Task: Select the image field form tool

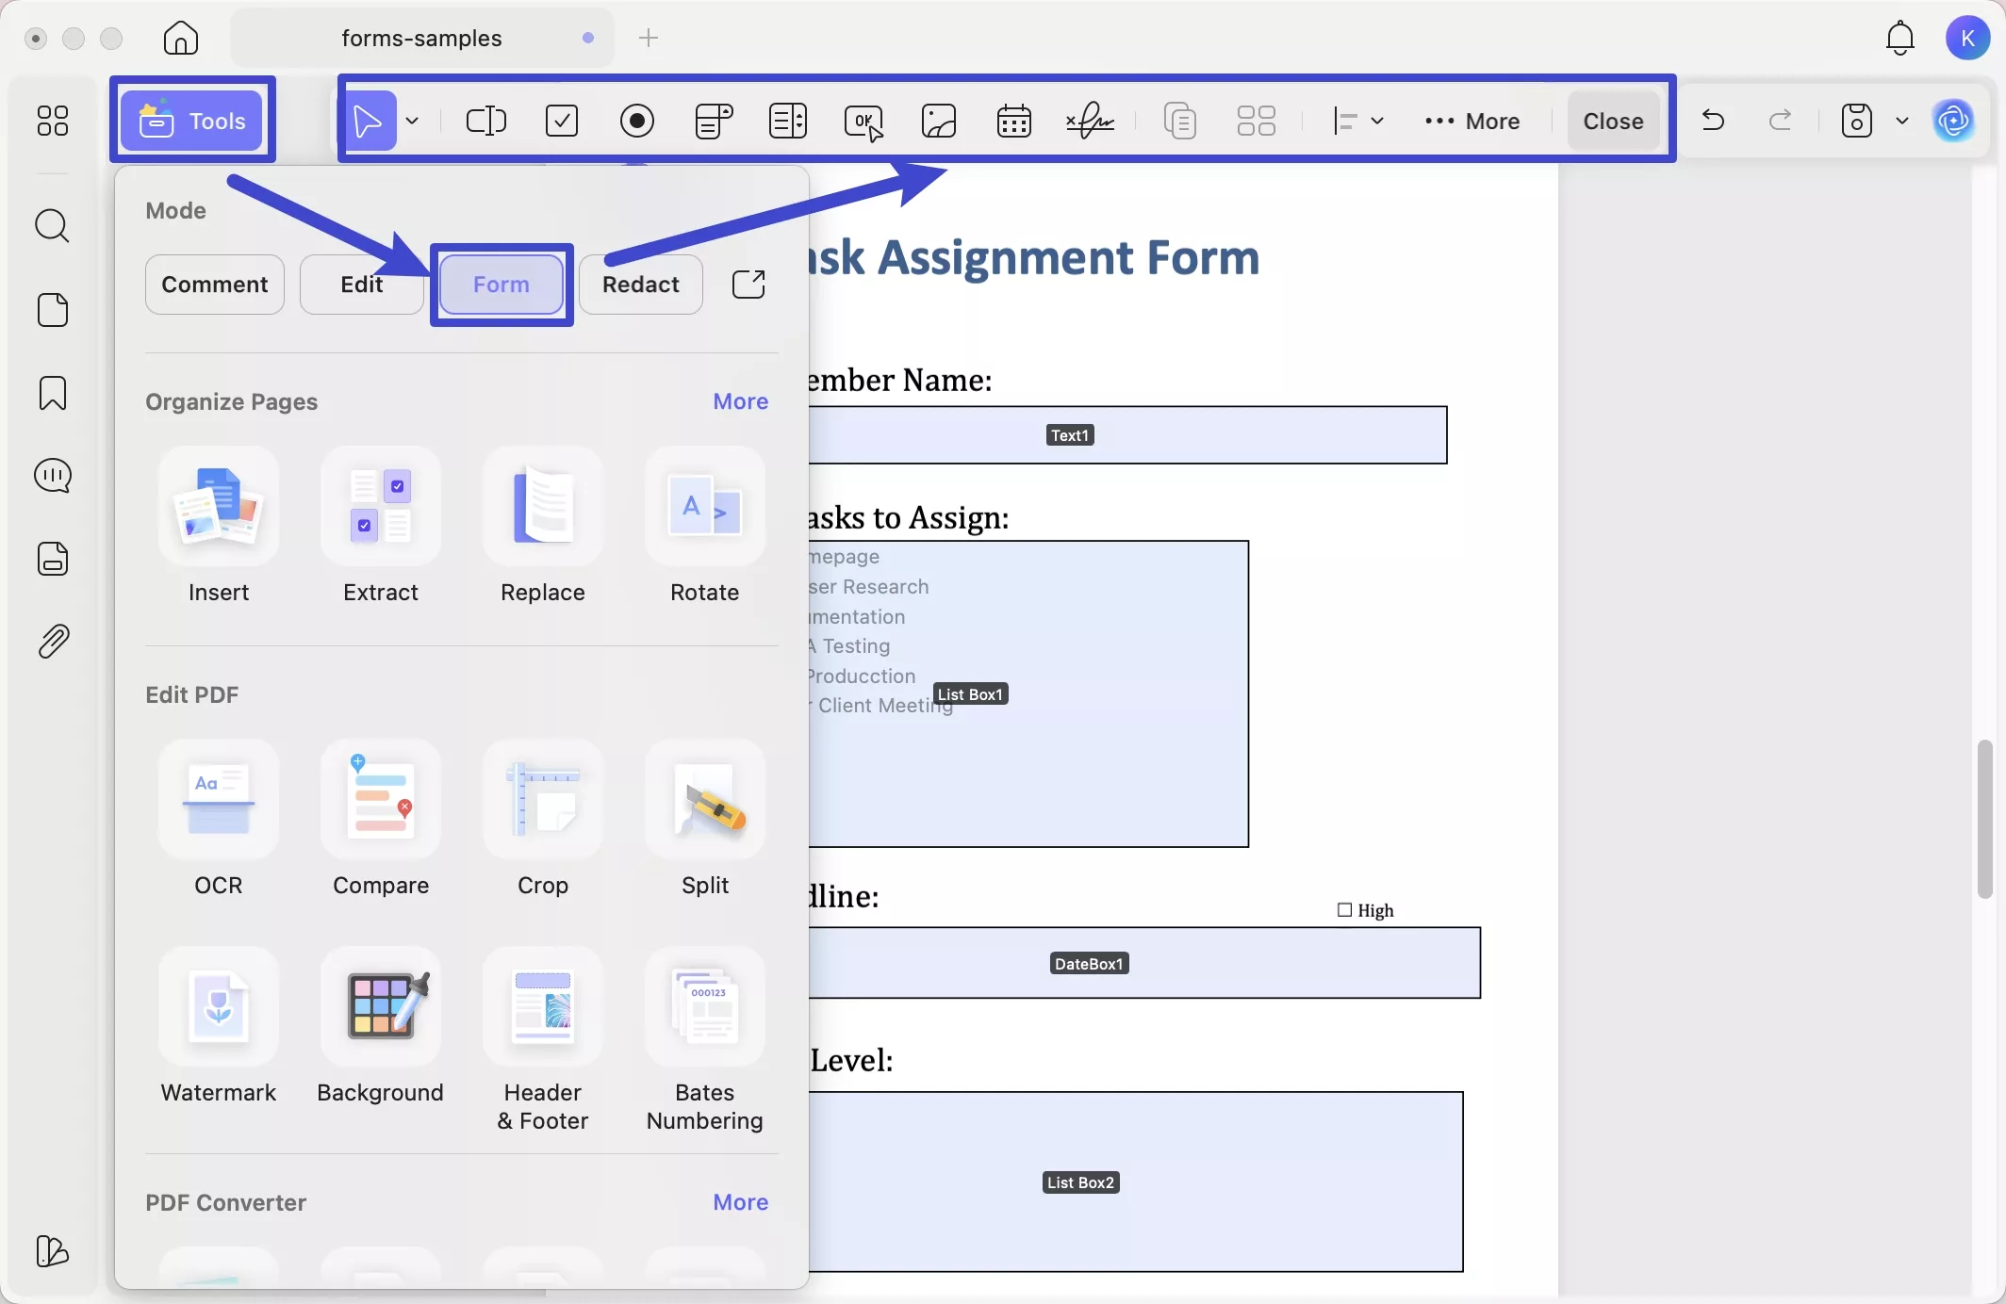Action: 939,121
